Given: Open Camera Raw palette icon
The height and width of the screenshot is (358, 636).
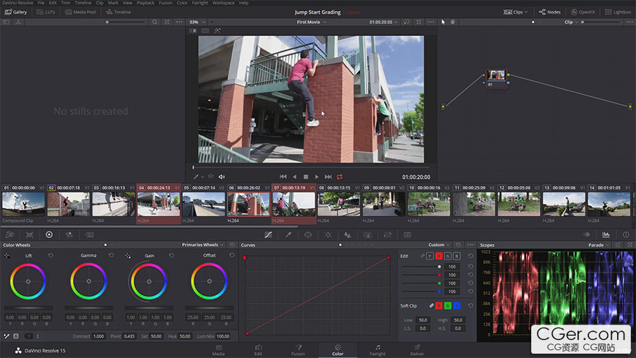Looking at the screenshot, I should pos(9,234).
